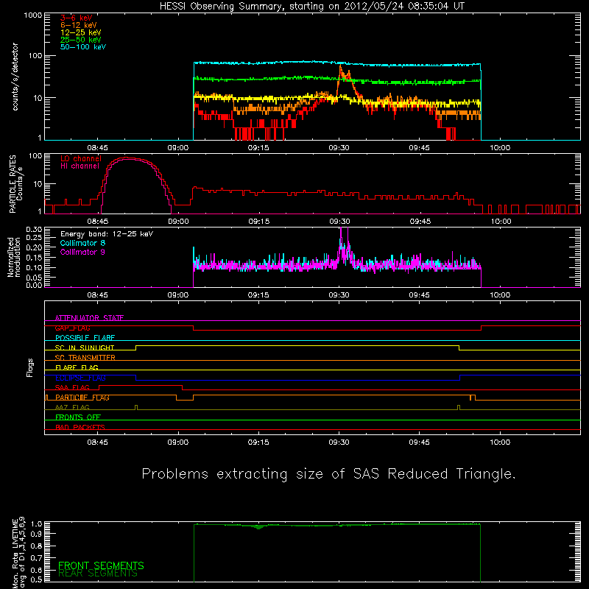Click the counts/s/detector axis label
Image resolution: width=589 pixels, height=589 pixels.
pos(15,77)
